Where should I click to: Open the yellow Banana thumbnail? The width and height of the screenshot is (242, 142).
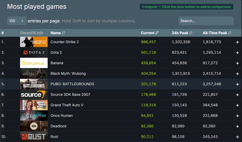point(34,63)
